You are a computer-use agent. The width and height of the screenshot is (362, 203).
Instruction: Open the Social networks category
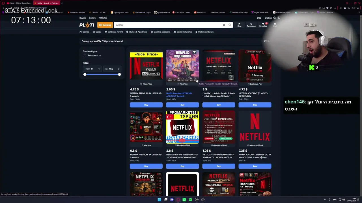pyautogui.click(x=183, y=32)
